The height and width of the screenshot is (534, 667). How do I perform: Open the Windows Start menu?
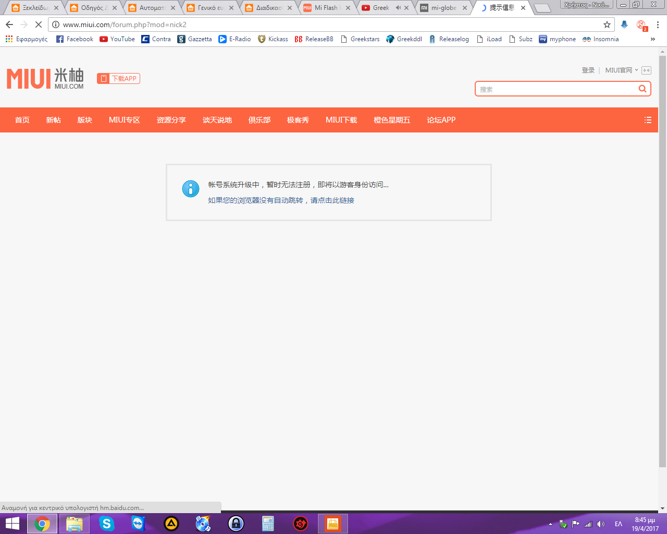(x=12, y=524)
